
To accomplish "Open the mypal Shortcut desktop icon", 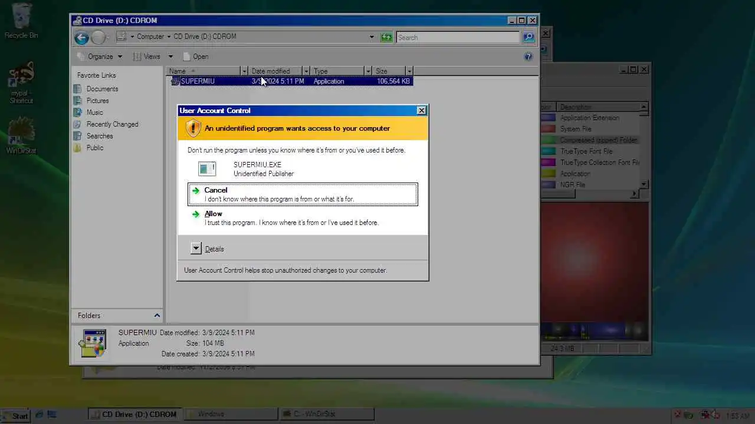I will point(21,82).
